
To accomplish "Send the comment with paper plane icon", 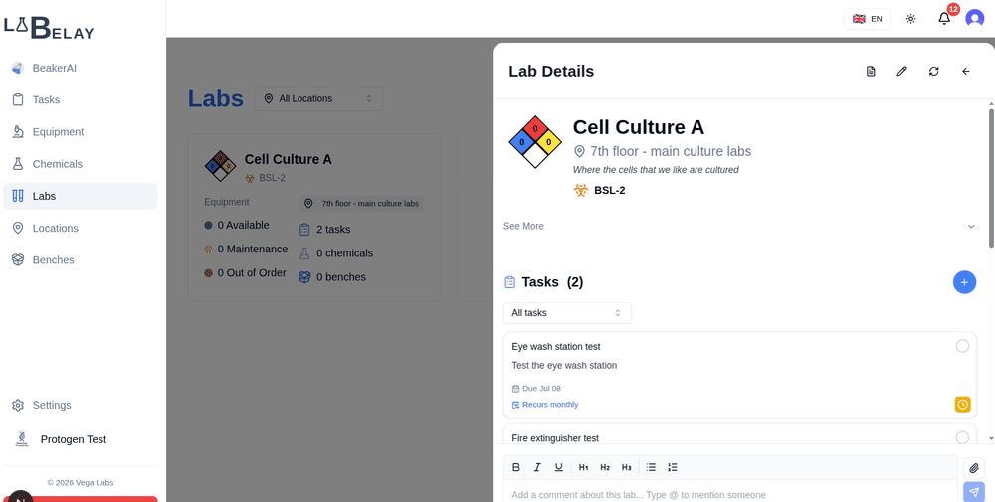I will 973,492.
